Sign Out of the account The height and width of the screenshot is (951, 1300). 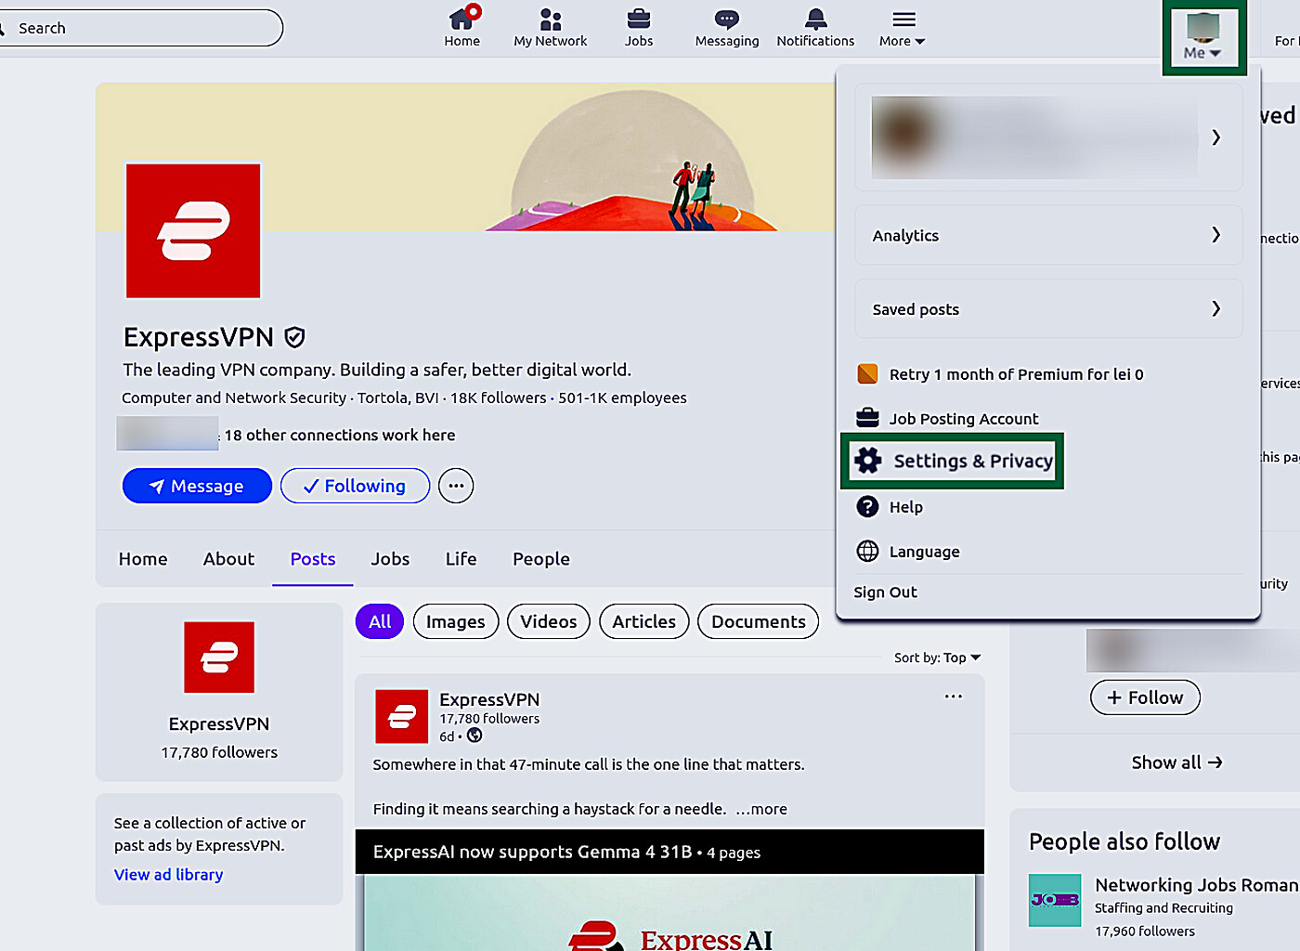(885, 593)
